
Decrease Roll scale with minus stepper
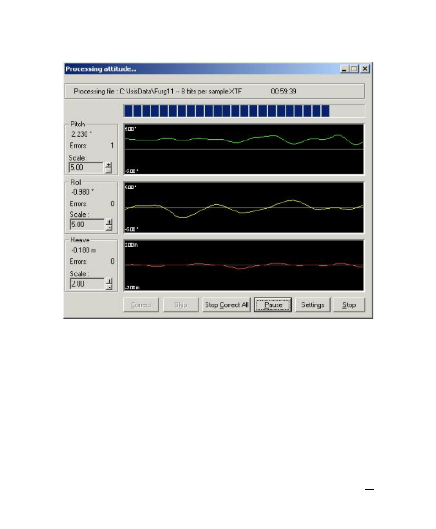point(109,227)
